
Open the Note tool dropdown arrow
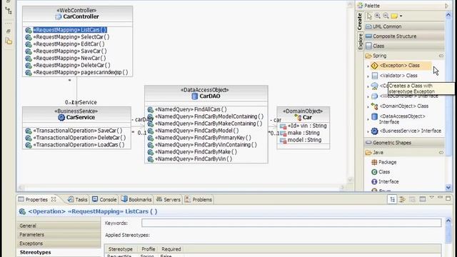pyautogui.click(x=401, y=16)
